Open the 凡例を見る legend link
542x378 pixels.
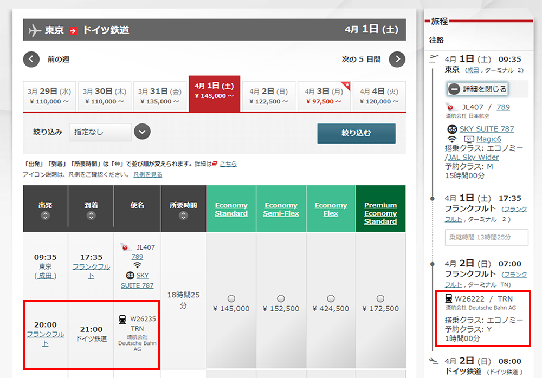pos(147,174)
